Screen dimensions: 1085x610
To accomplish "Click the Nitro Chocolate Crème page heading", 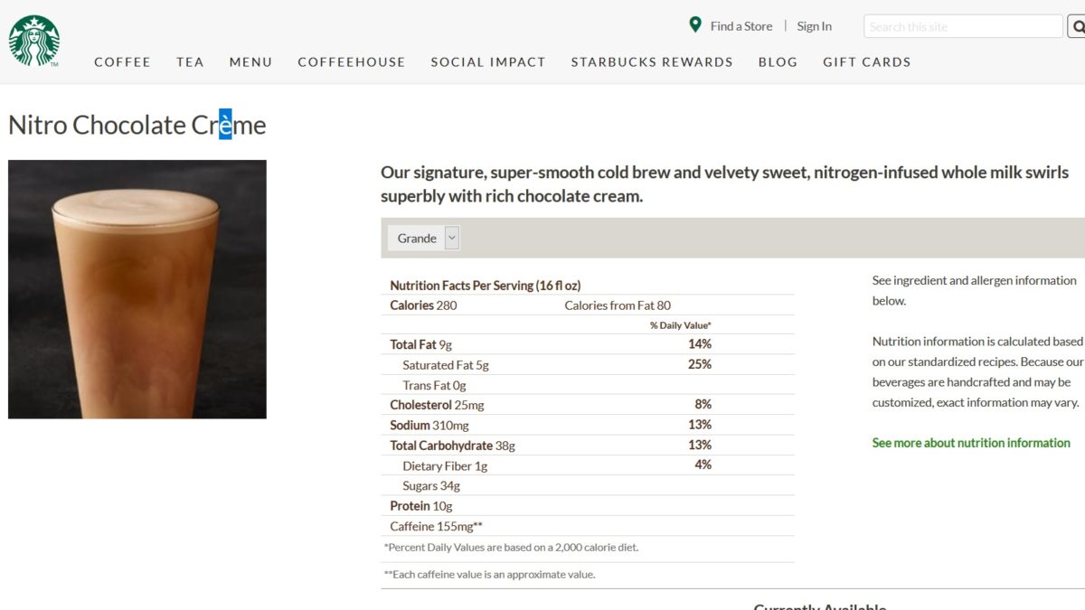I will click(137, 125).
